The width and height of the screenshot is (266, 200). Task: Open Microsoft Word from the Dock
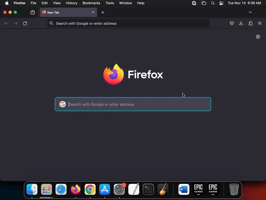pyautogui.click(x=184, y=189)
